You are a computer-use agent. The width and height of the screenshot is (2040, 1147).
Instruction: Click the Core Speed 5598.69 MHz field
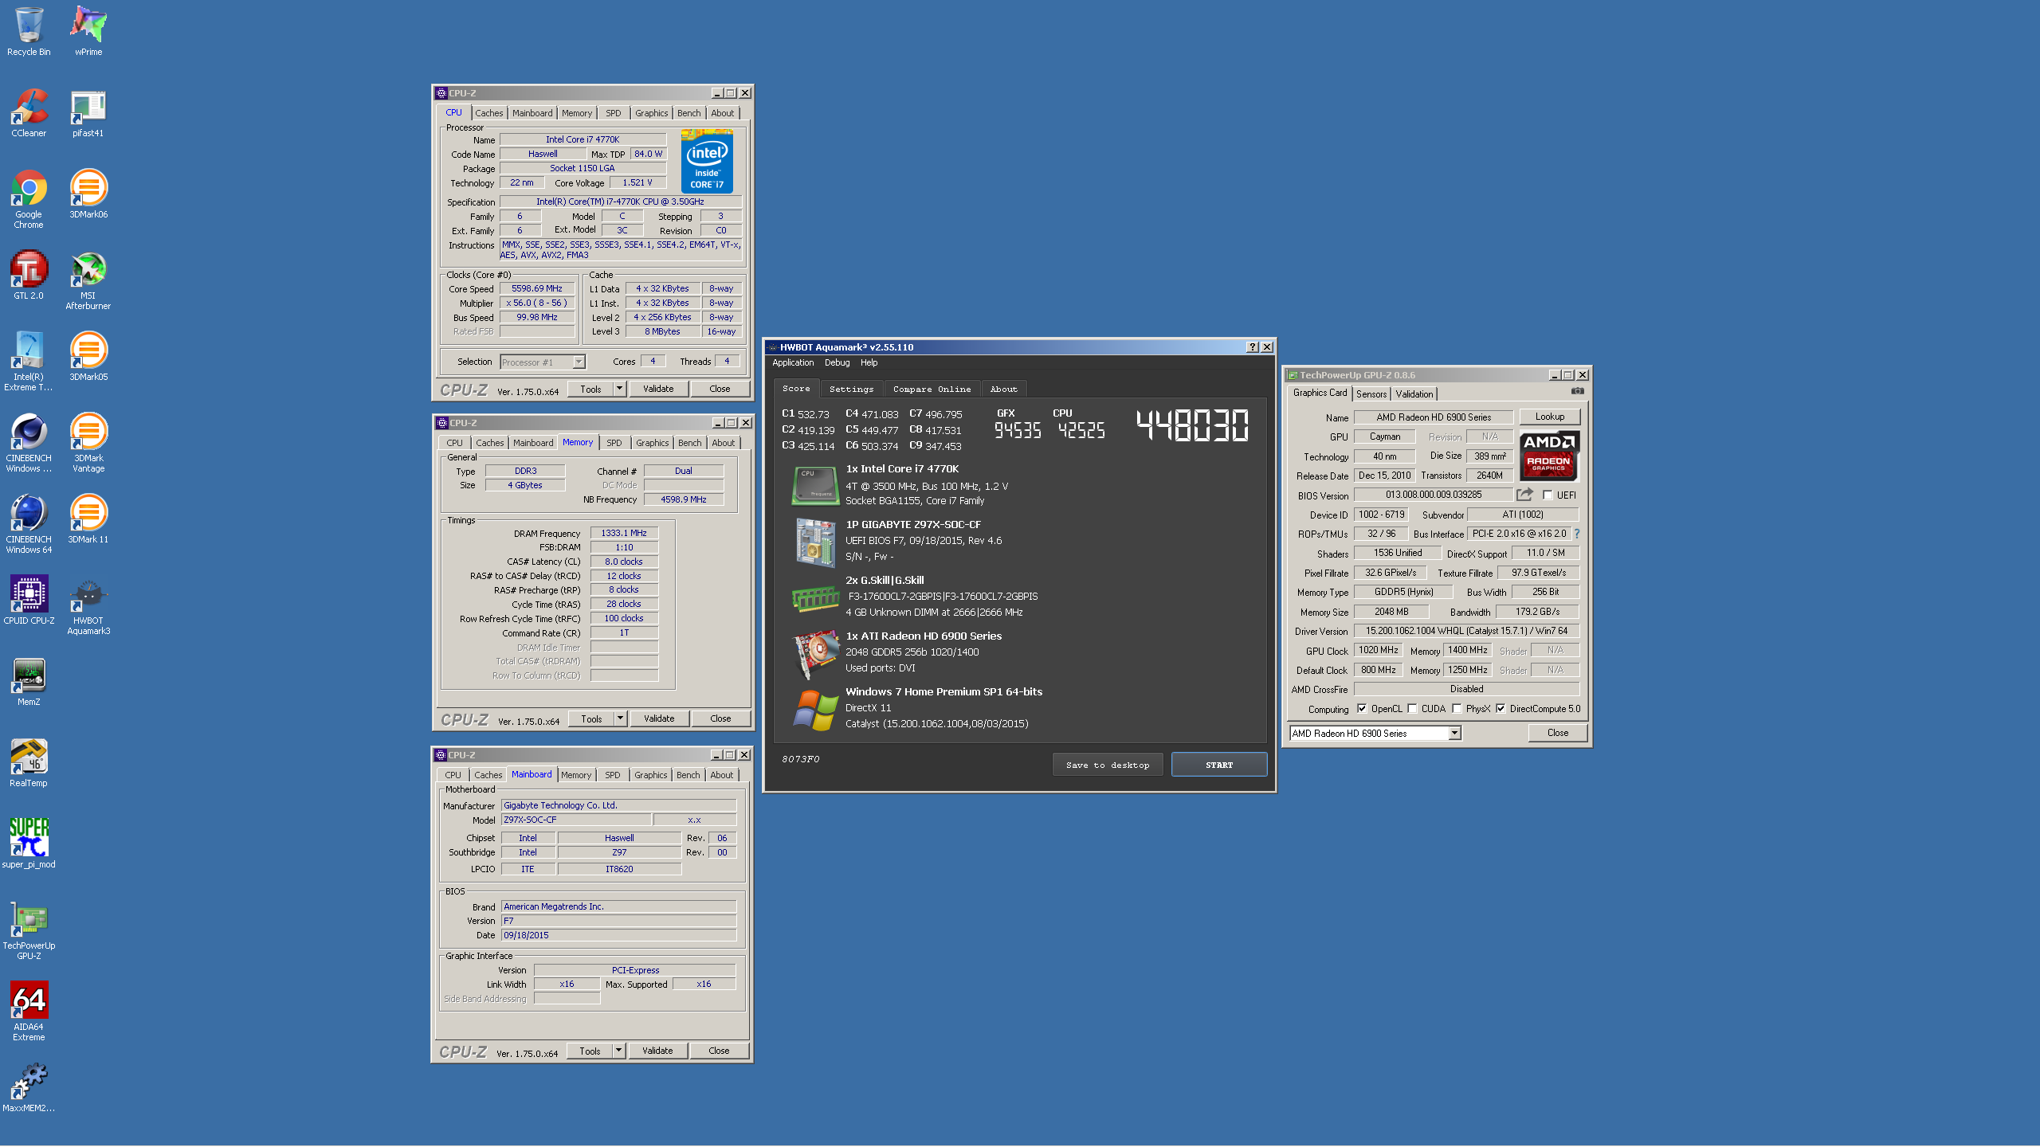[x=537, y=288]
